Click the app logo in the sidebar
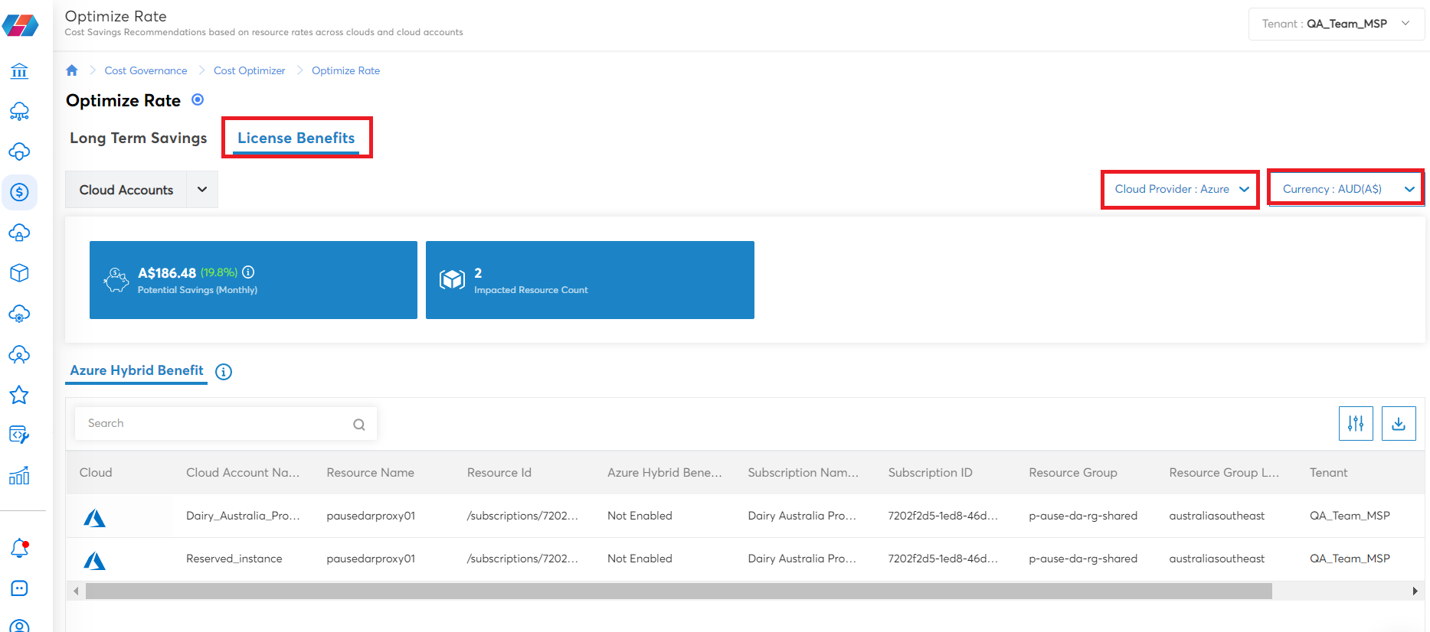Screen dimensions: 1430x632 tap(20, 24)
